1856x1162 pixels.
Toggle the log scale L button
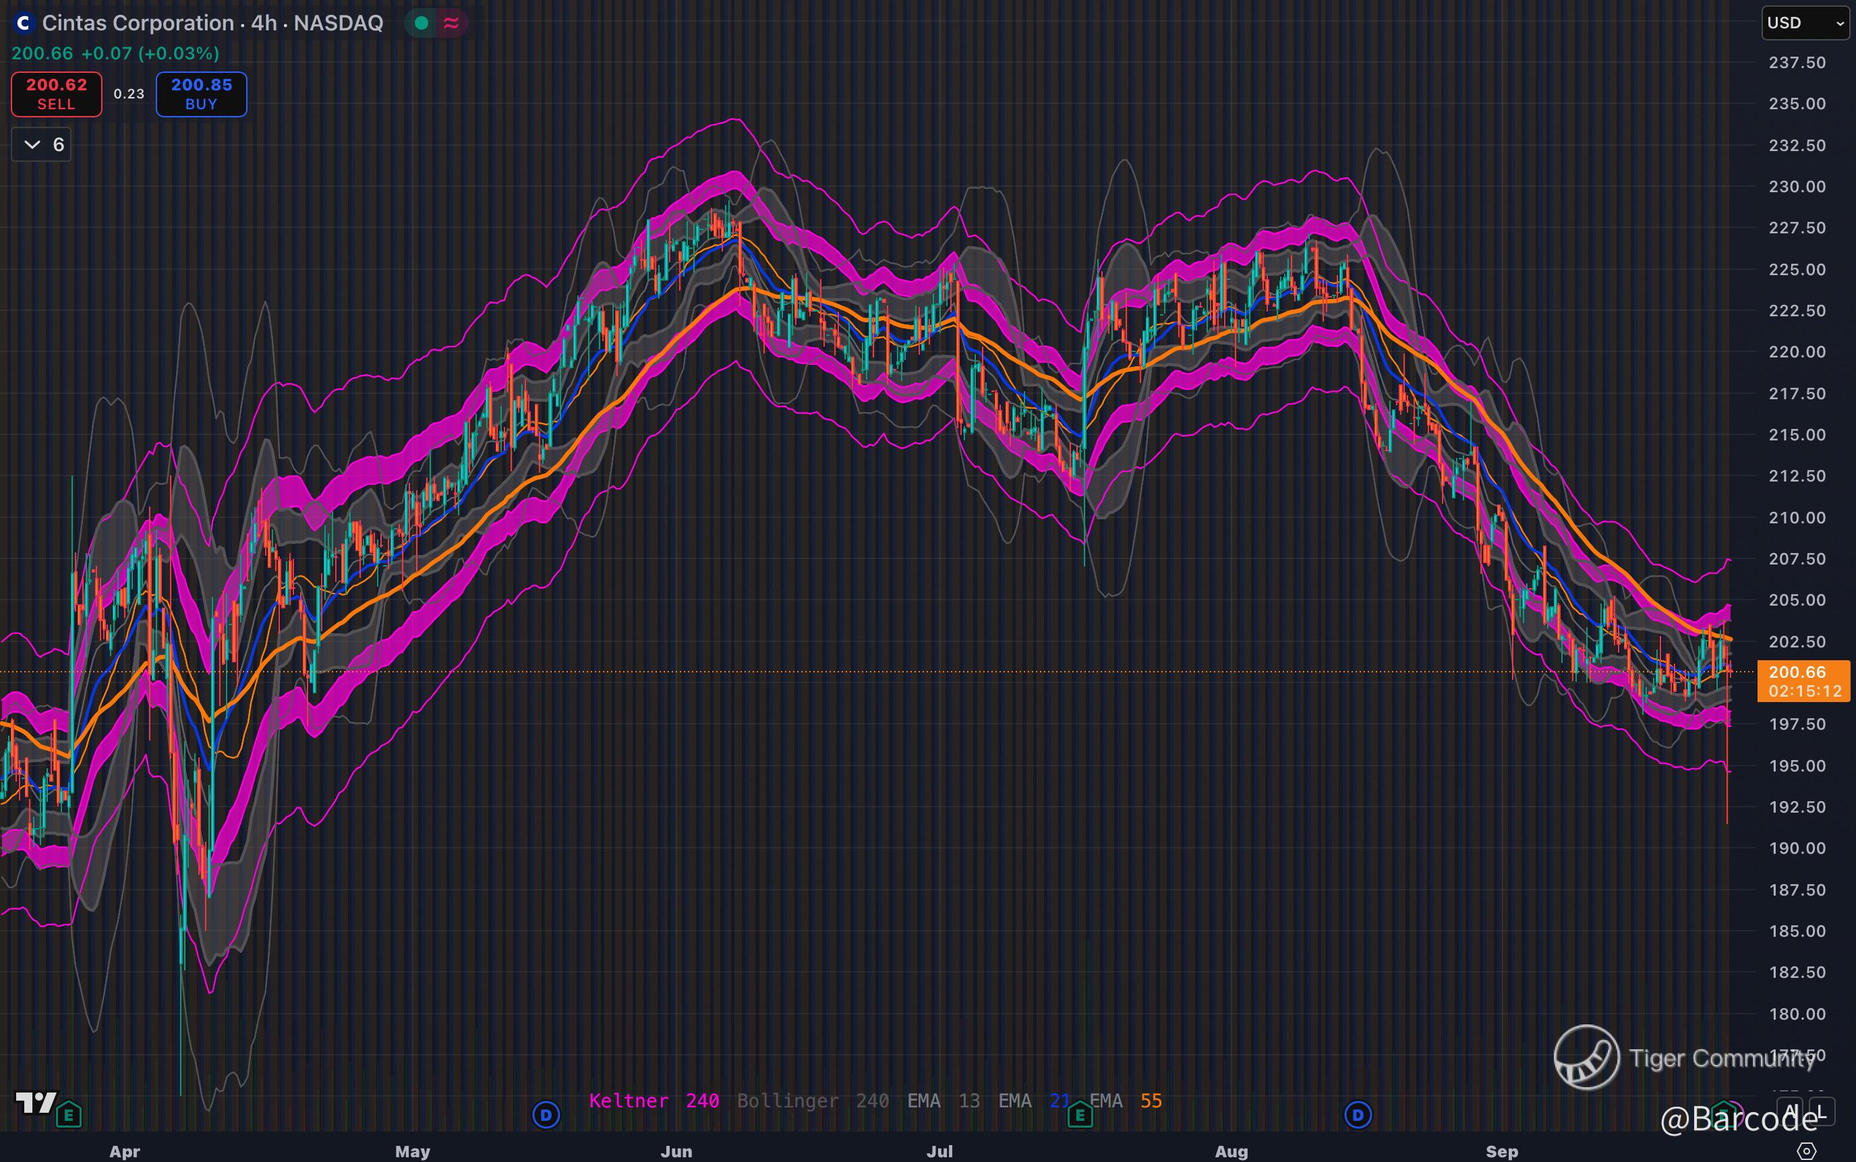click(1822, 1111)
